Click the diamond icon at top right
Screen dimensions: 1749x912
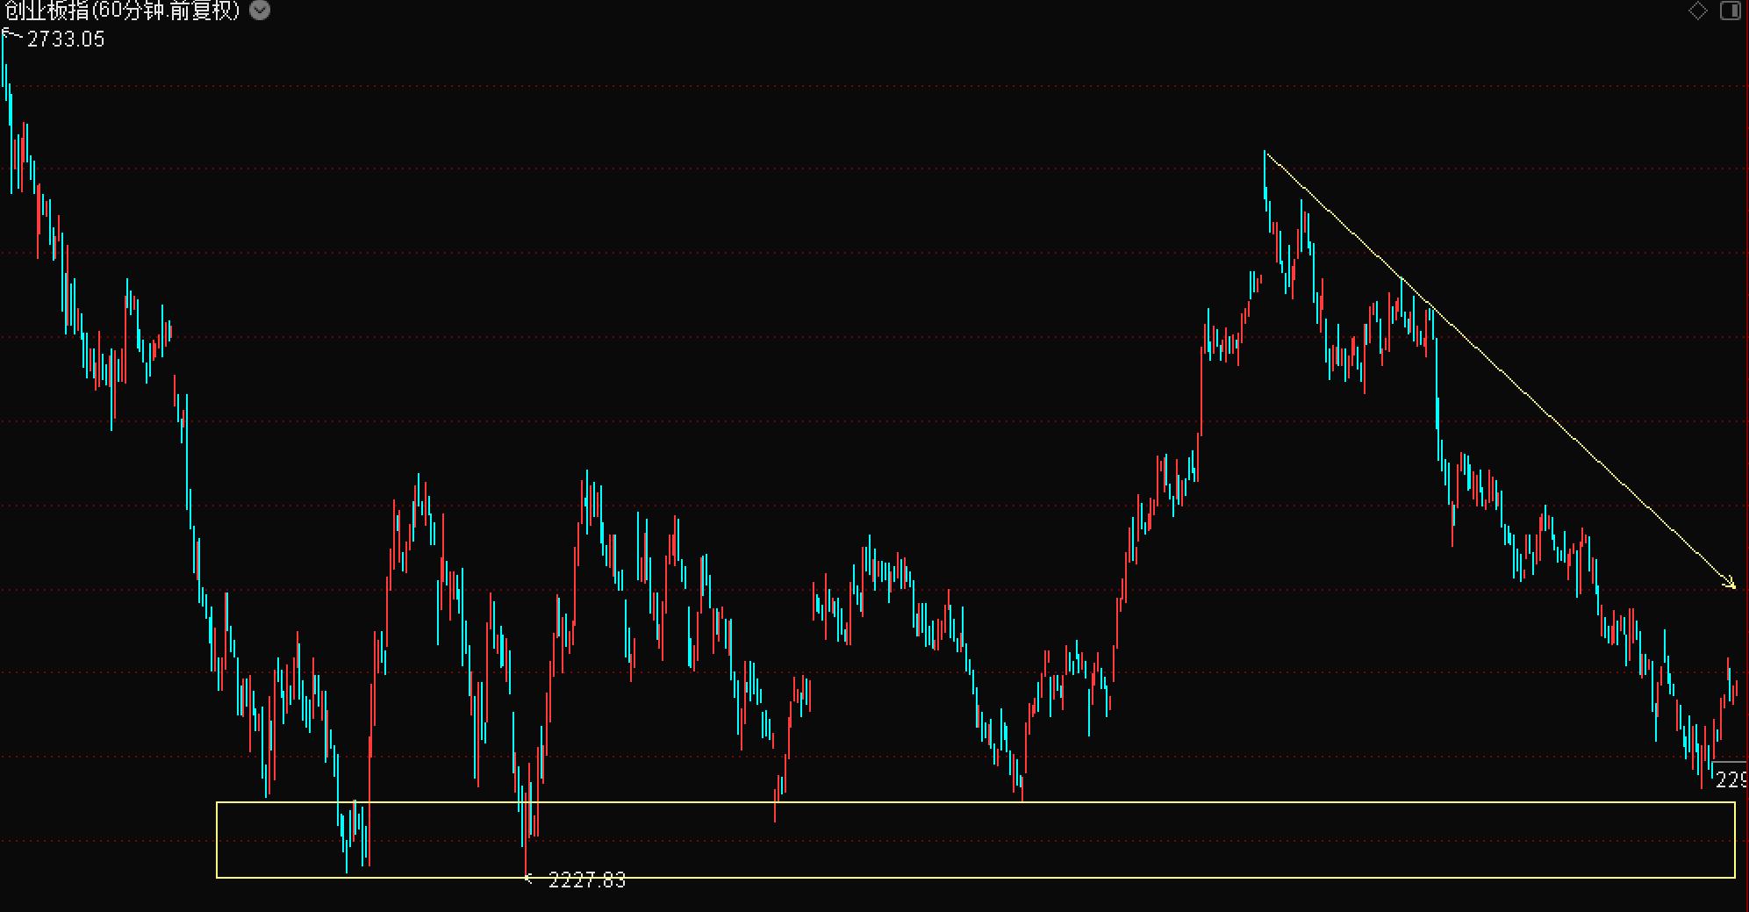tap(1698, 11)
